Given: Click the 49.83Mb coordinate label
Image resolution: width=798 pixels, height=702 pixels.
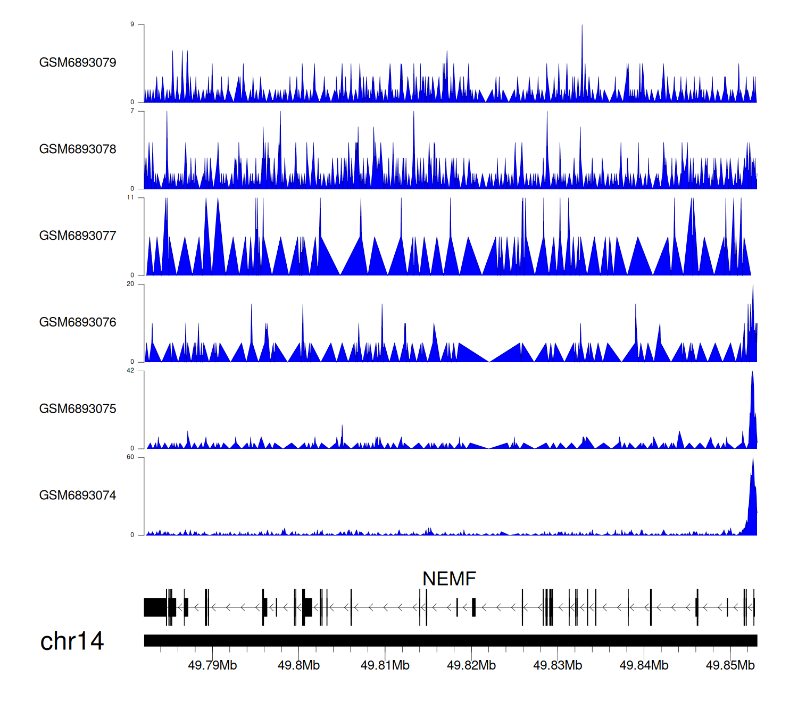Looking at the screenshot, I should (x=558, y=665).
